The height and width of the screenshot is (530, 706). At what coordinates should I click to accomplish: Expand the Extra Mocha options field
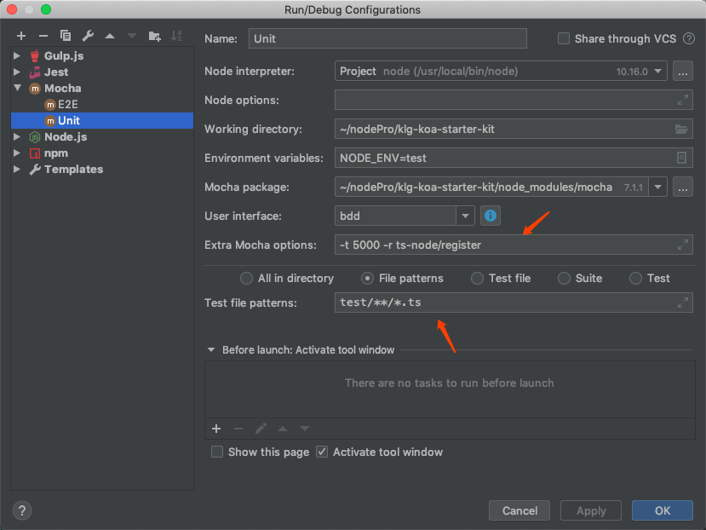[x=682, y=245]
